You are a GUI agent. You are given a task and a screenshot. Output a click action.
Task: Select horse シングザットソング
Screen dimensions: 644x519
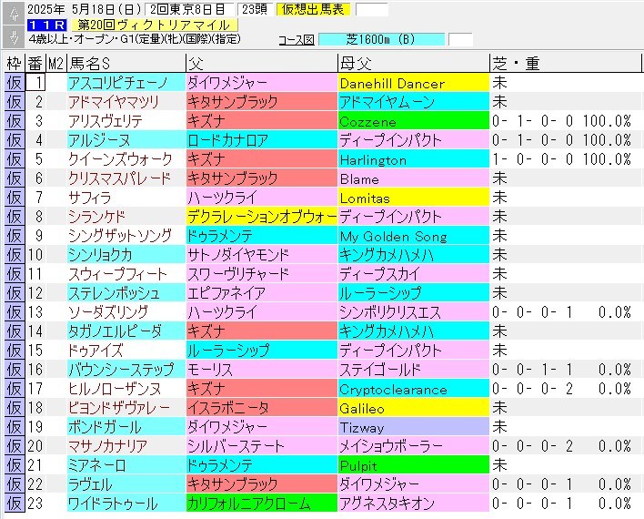pos(126,236)
